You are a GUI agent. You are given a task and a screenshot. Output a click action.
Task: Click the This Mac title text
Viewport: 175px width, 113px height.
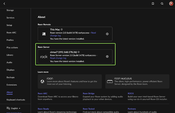coord(55,30)
